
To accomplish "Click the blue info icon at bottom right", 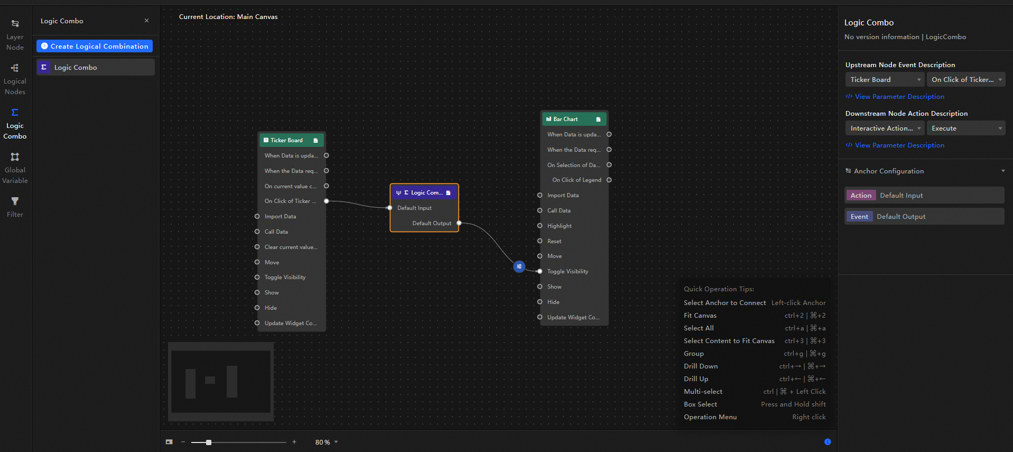I will tap(828, 442).
